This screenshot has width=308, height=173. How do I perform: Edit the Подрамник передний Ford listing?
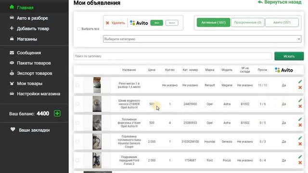300,157
